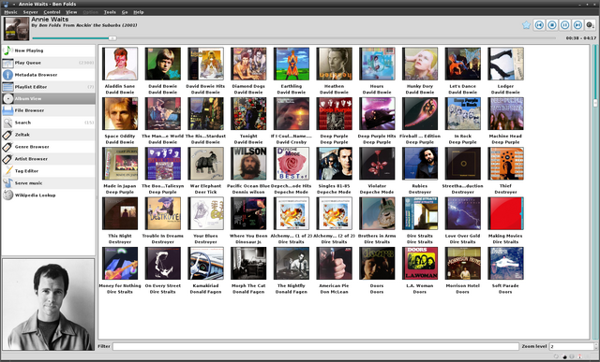Open the Now Playing view
The image size is (600, 362).
48,51
